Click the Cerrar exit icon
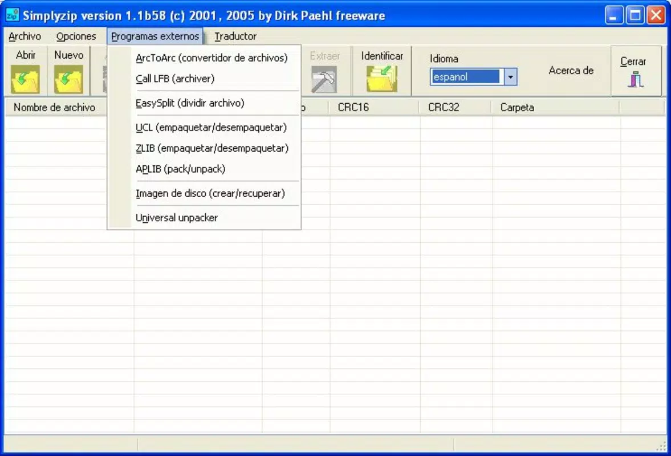Viewport: 671px width, 456px height. [x=636, y=80]
